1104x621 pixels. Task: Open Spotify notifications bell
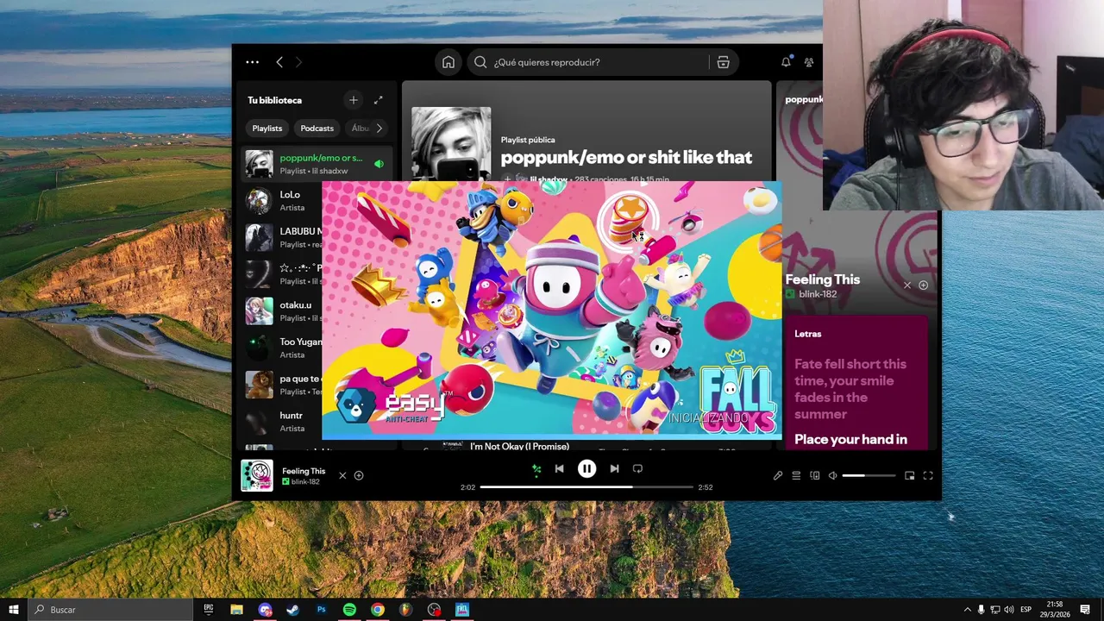tap(786, 62)
